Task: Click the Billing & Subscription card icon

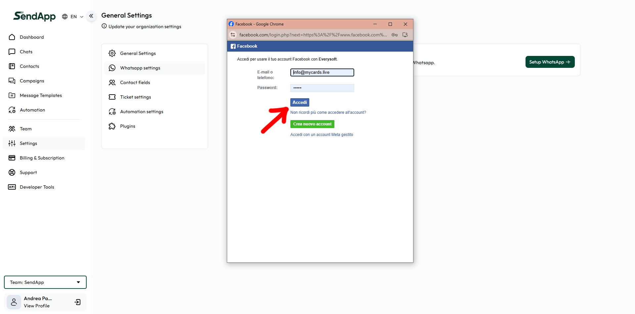Action: pyautogui.click(x=12, y=158)
